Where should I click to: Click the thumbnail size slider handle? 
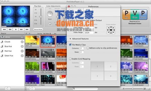tap(133, 88)
